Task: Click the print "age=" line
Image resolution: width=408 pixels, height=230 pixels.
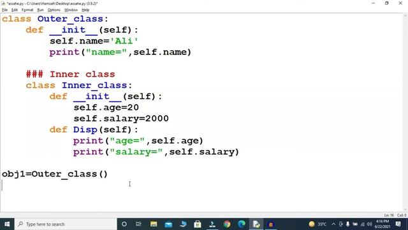Action: pyautogui.click(x=138, y=141)
